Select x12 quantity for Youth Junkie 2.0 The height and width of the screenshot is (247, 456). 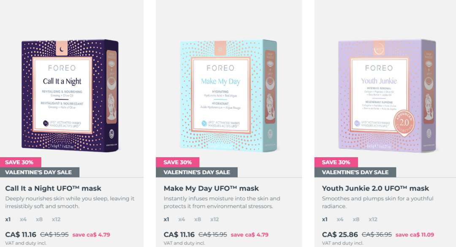click(x=373, y=220)
